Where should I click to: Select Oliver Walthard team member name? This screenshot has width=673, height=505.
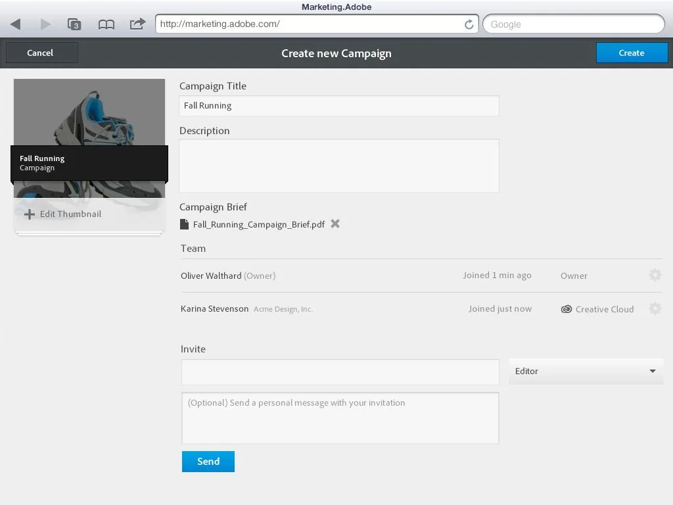coord(211,276)
